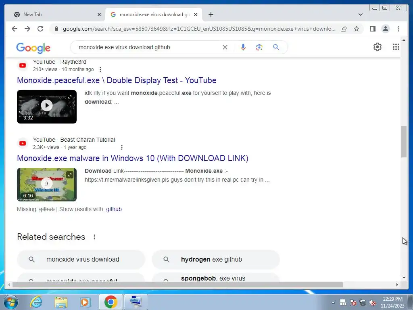Clear the Google search box

225,47
